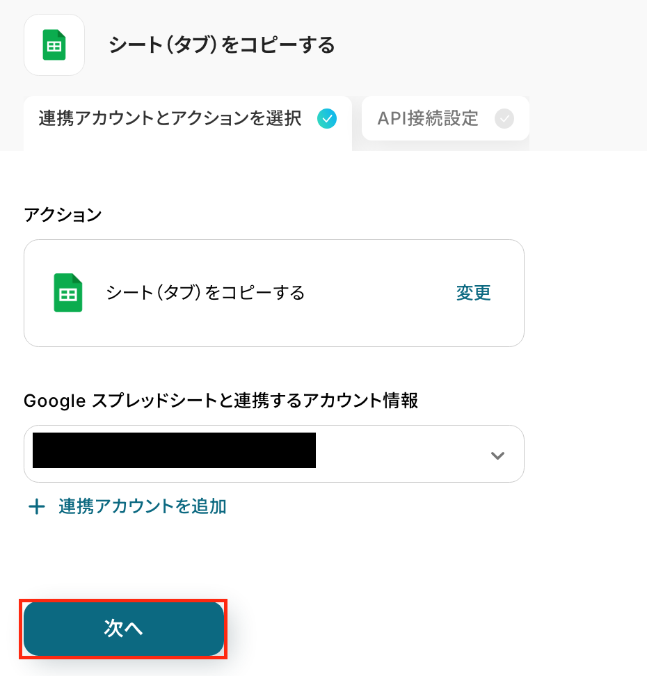Click the Google Sheets icon in the header
647x676 pixels.
54,45
